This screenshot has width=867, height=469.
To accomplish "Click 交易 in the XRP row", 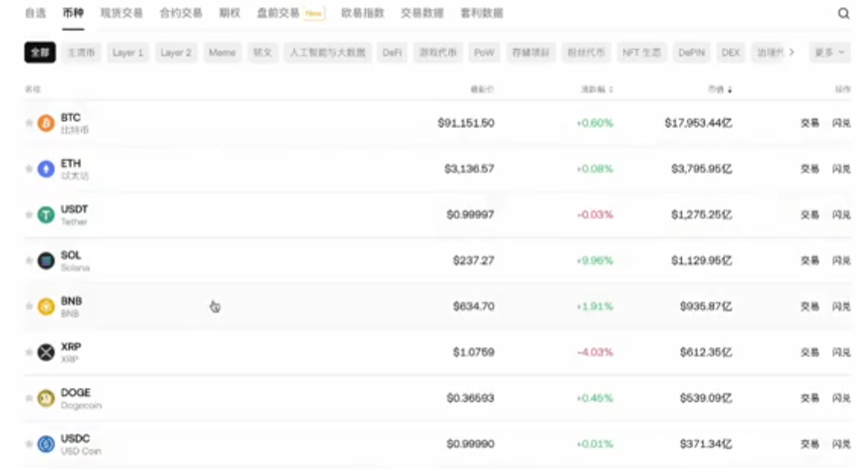I will pos(810,352).
